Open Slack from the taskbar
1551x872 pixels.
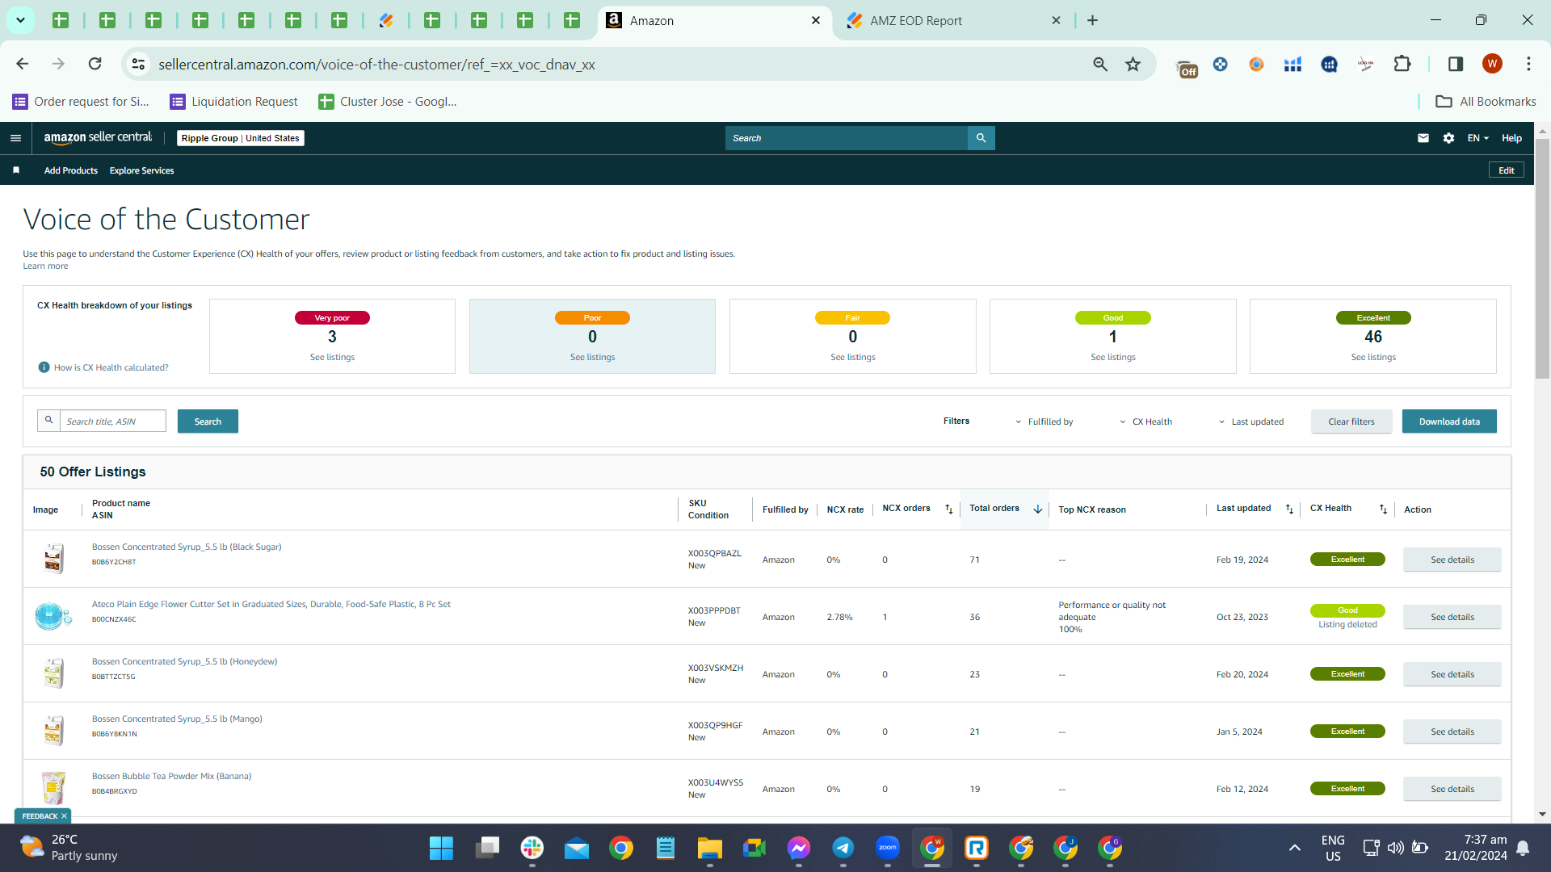[x=532, y=848]
